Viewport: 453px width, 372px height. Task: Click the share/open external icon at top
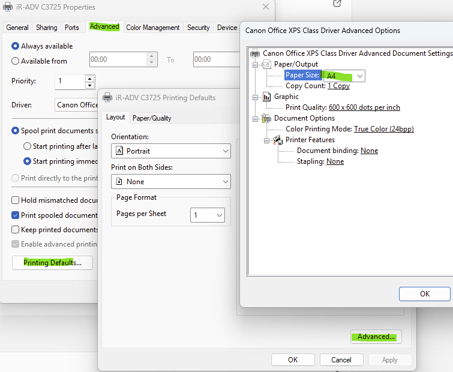[x=337, y=4]
